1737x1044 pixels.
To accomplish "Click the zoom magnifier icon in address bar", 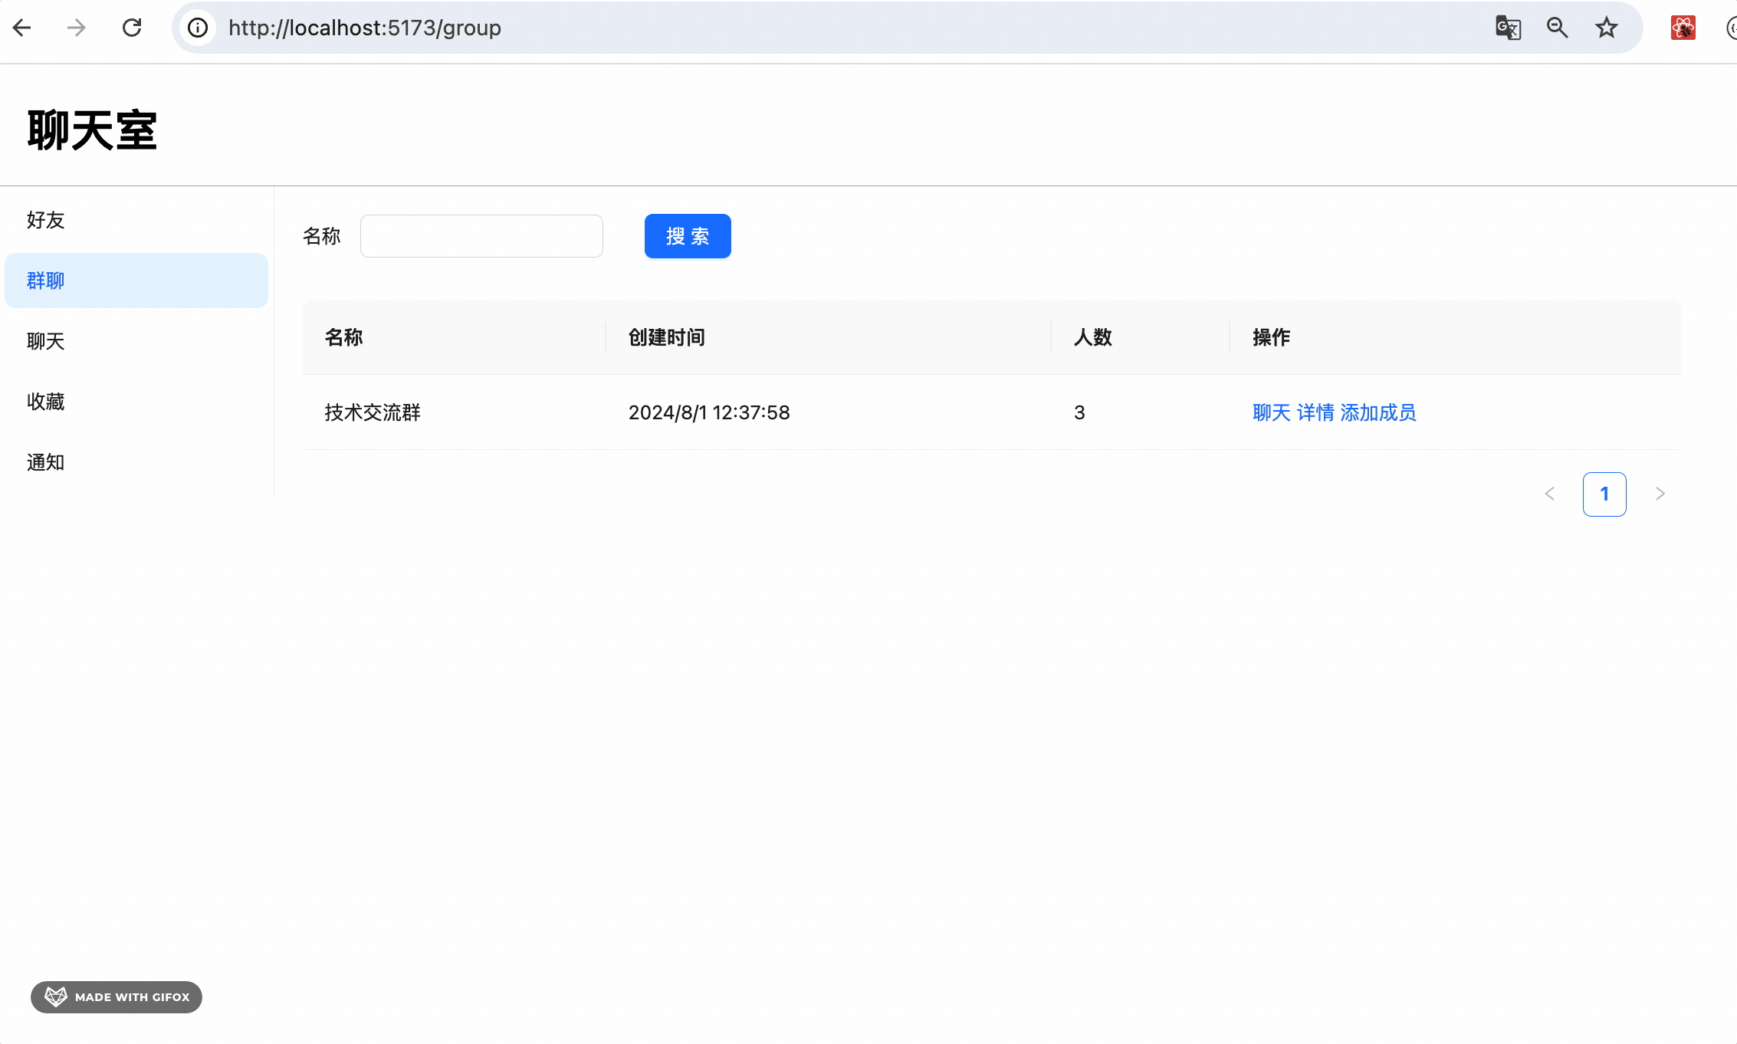I will coord(1557,28).
